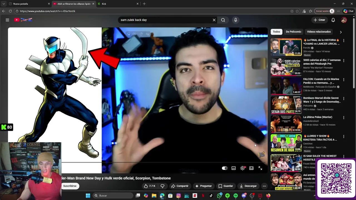Screen dimensions: 356x200
Task: Click the address bar URL
Action: point(48,11)
